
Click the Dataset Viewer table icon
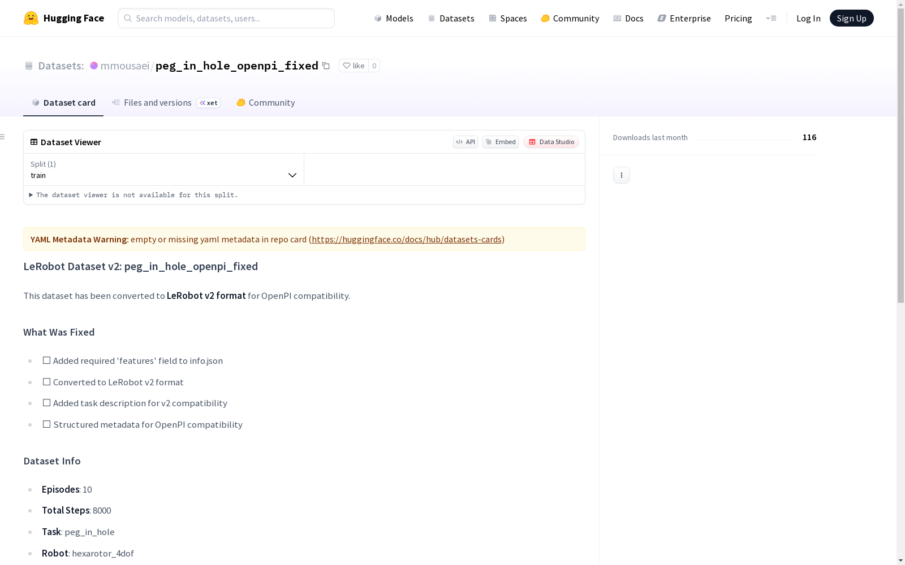click(34, 142)
